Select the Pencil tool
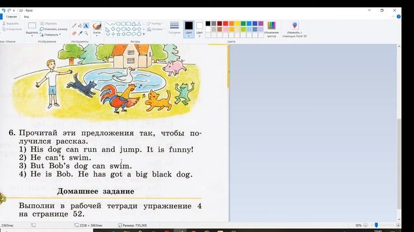This screenshot has width=414, height=232. point(74,26)
